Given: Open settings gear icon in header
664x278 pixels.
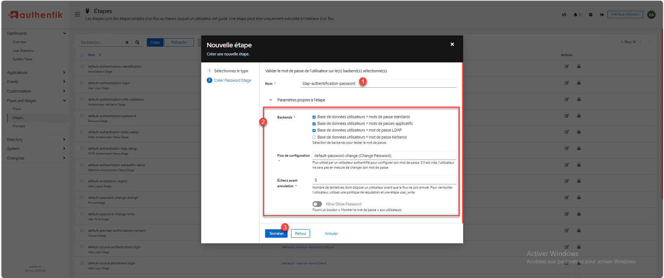Looking at the screenshot, I should tap(591, 15).
